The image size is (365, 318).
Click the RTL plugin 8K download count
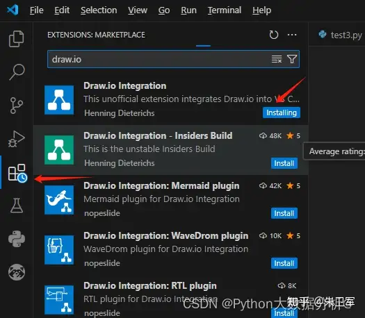[x=287, y=285]
